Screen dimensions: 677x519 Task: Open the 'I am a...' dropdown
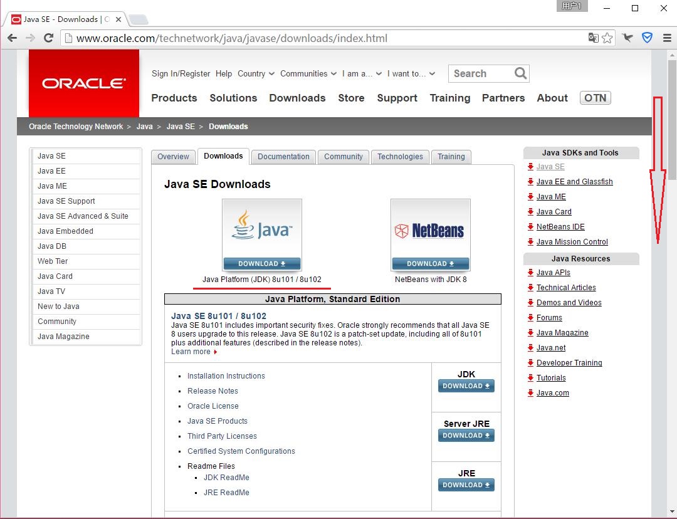coord(362,74)
